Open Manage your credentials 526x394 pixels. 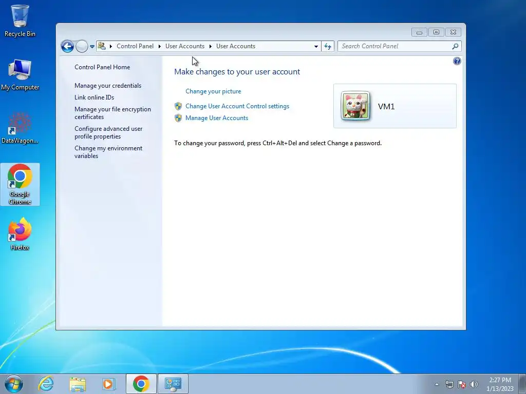click(x=108, y=86)
